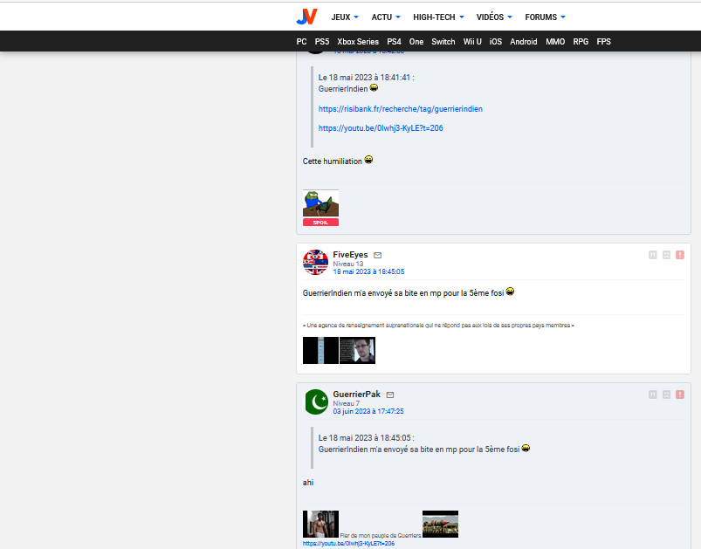
Task: Click envelope icon next to GuerrierPak
Action: (x=390, y=395)
